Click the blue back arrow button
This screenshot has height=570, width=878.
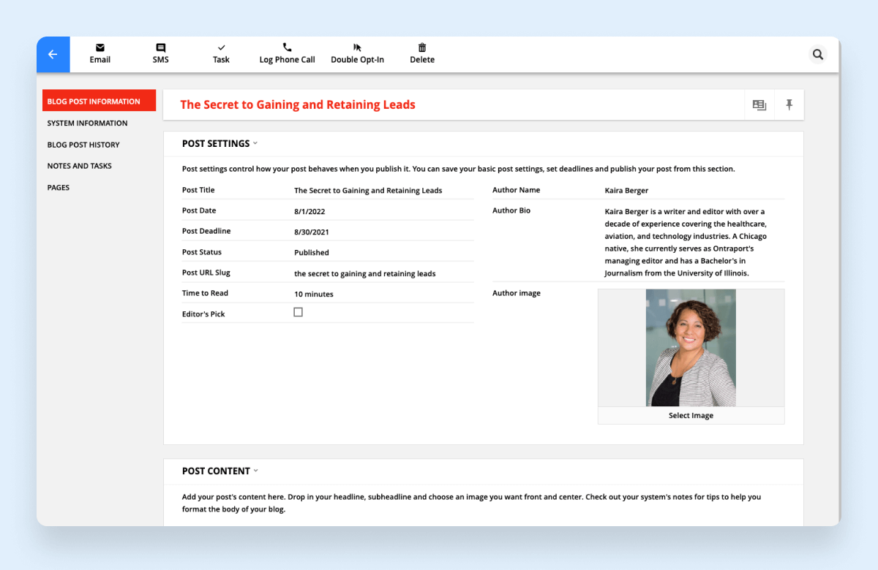[53, 55]
